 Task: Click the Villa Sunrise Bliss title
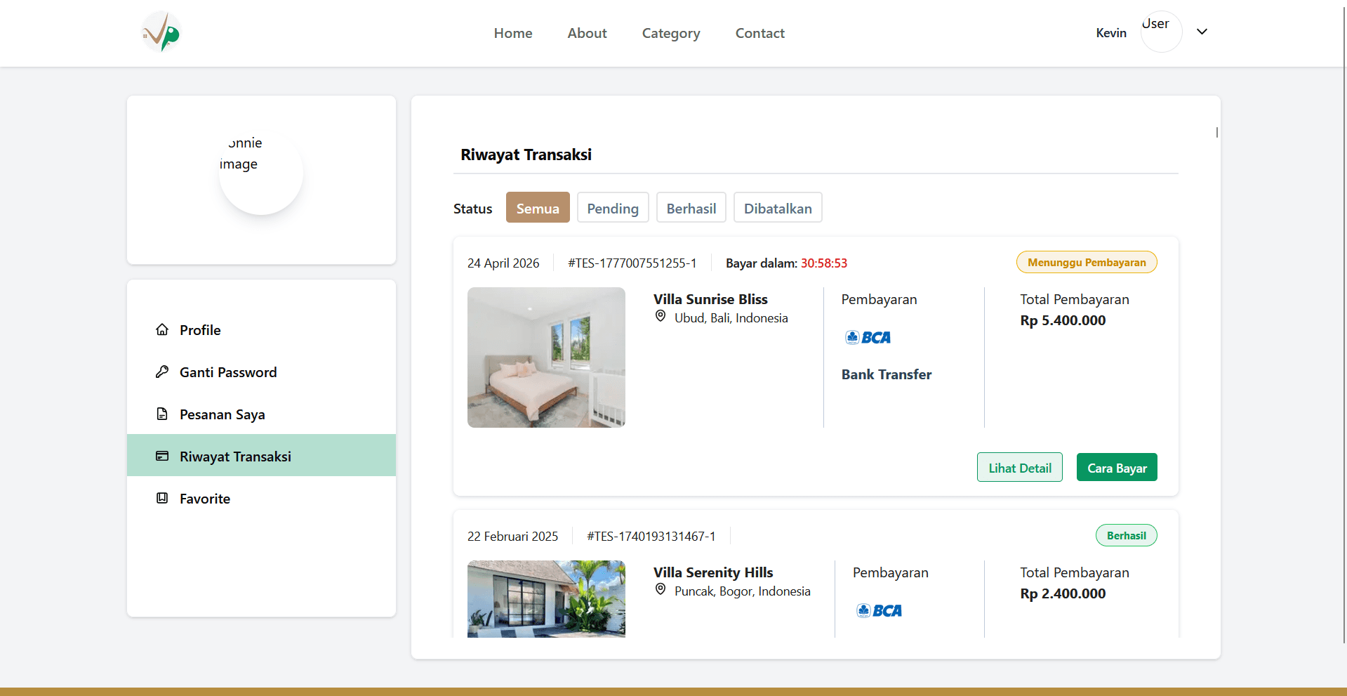(710, 299)
